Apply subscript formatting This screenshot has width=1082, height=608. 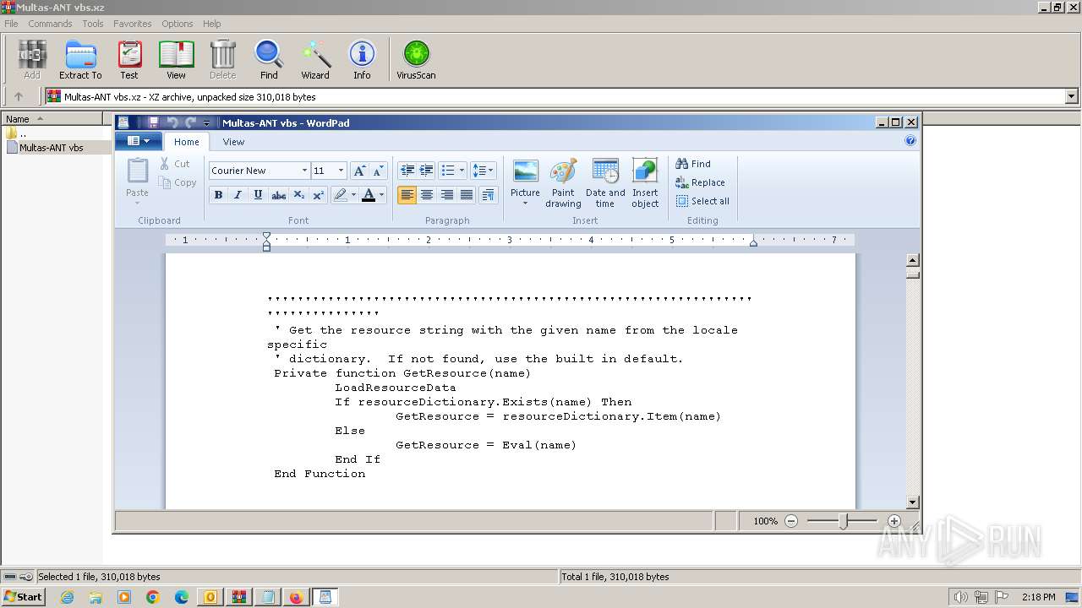click(x=298, y=195)
